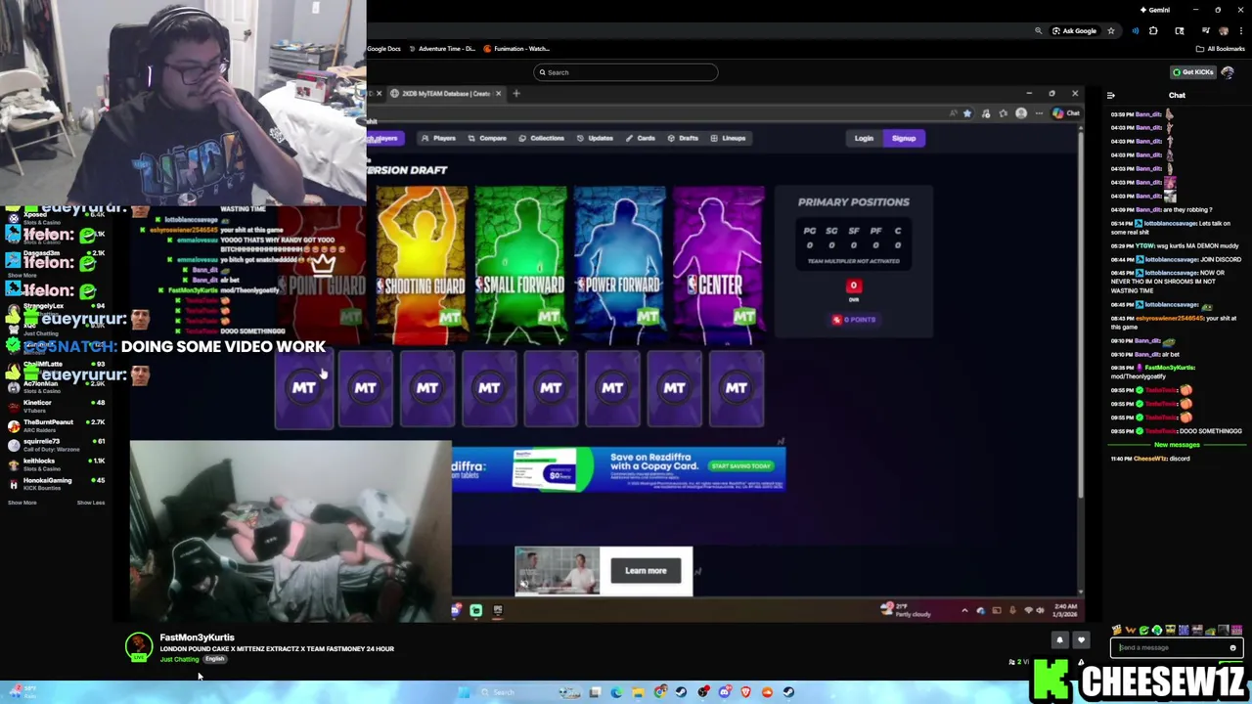Open TheBurntPeanut channel in sidebar

point(57,425)
